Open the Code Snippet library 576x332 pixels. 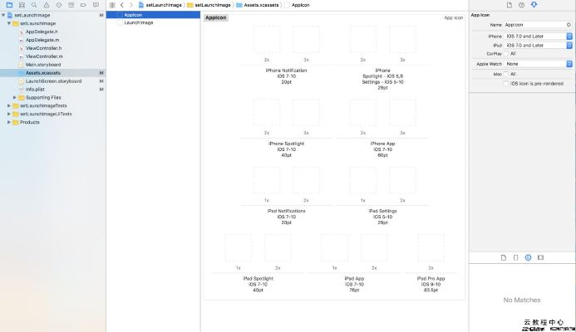tap(515, 258)
